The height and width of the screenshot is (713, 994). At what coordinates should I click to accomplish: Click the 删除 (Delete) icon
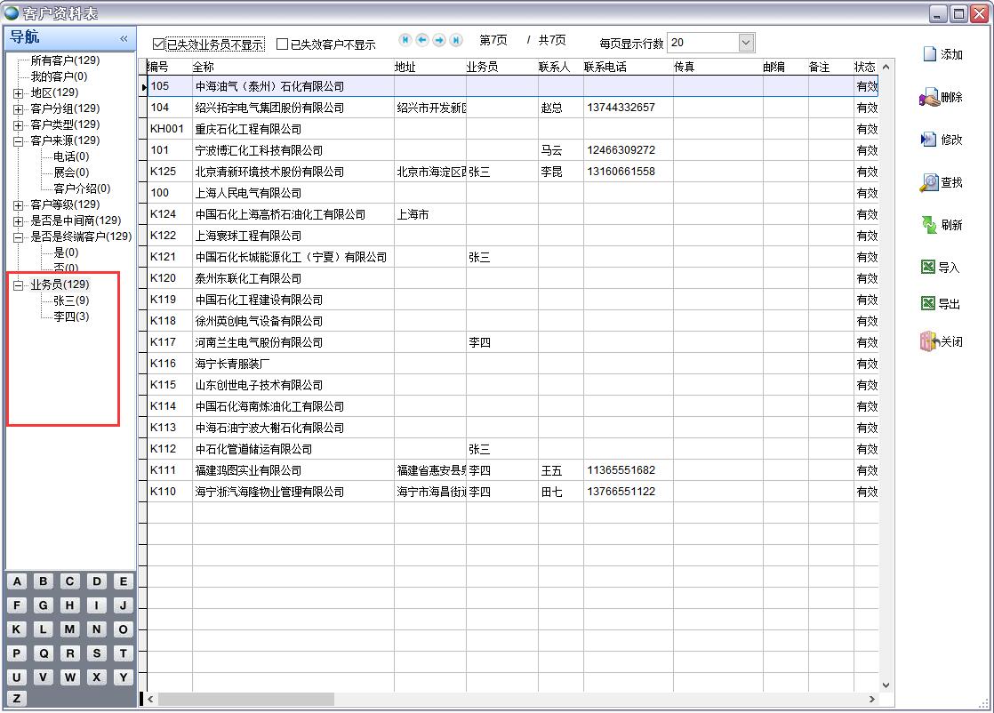(x=929, y=97)
